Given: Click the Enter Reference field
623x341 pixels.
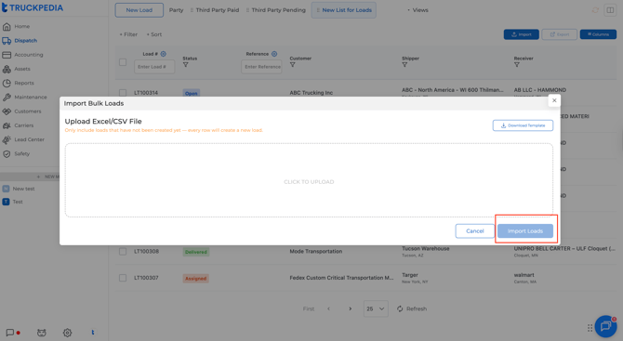Looking at the screenshot, I should click(x=261, y=67).
